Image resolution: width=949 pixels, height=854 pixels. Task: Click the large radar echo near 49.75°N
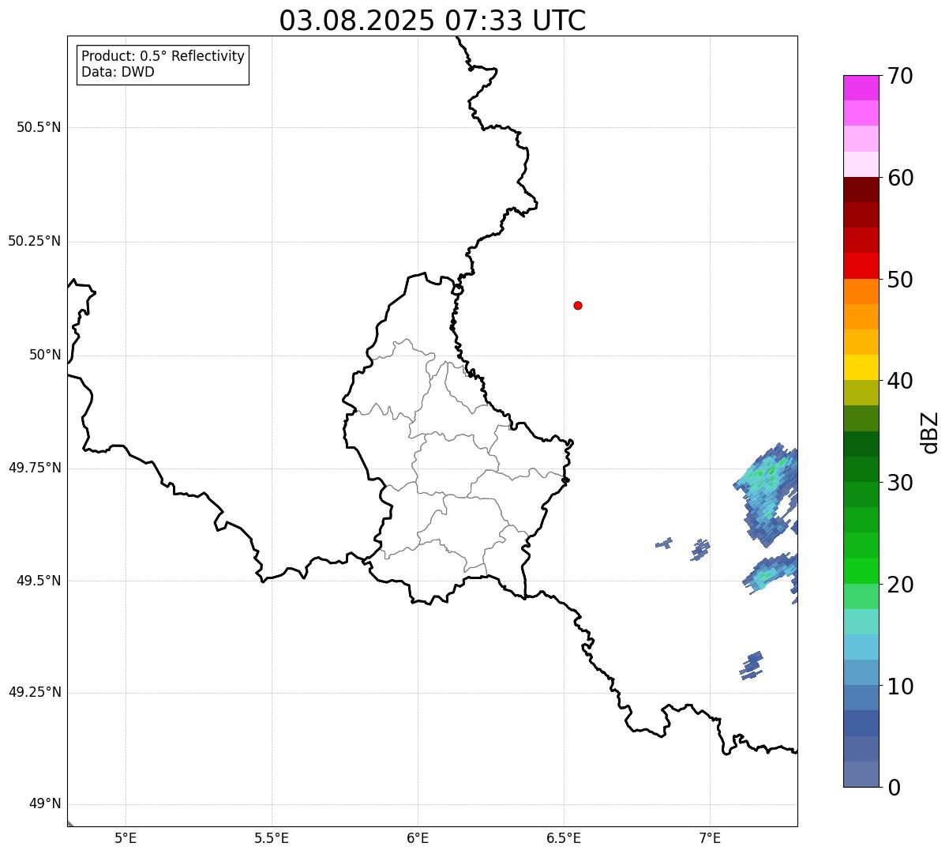pos(767,494)
